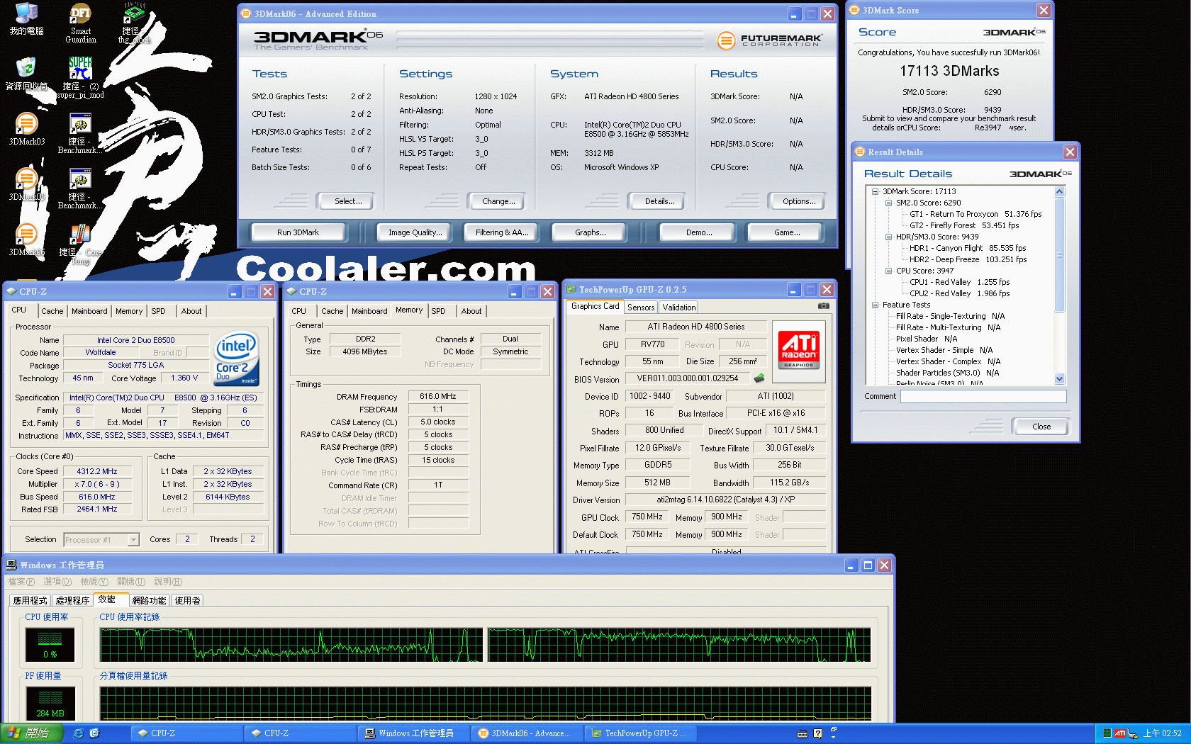Click the Result Details vertical scrollbar down arrow
This screenshot has height=744, width=1191.
pyautogui.click(x=1059, y=379)
